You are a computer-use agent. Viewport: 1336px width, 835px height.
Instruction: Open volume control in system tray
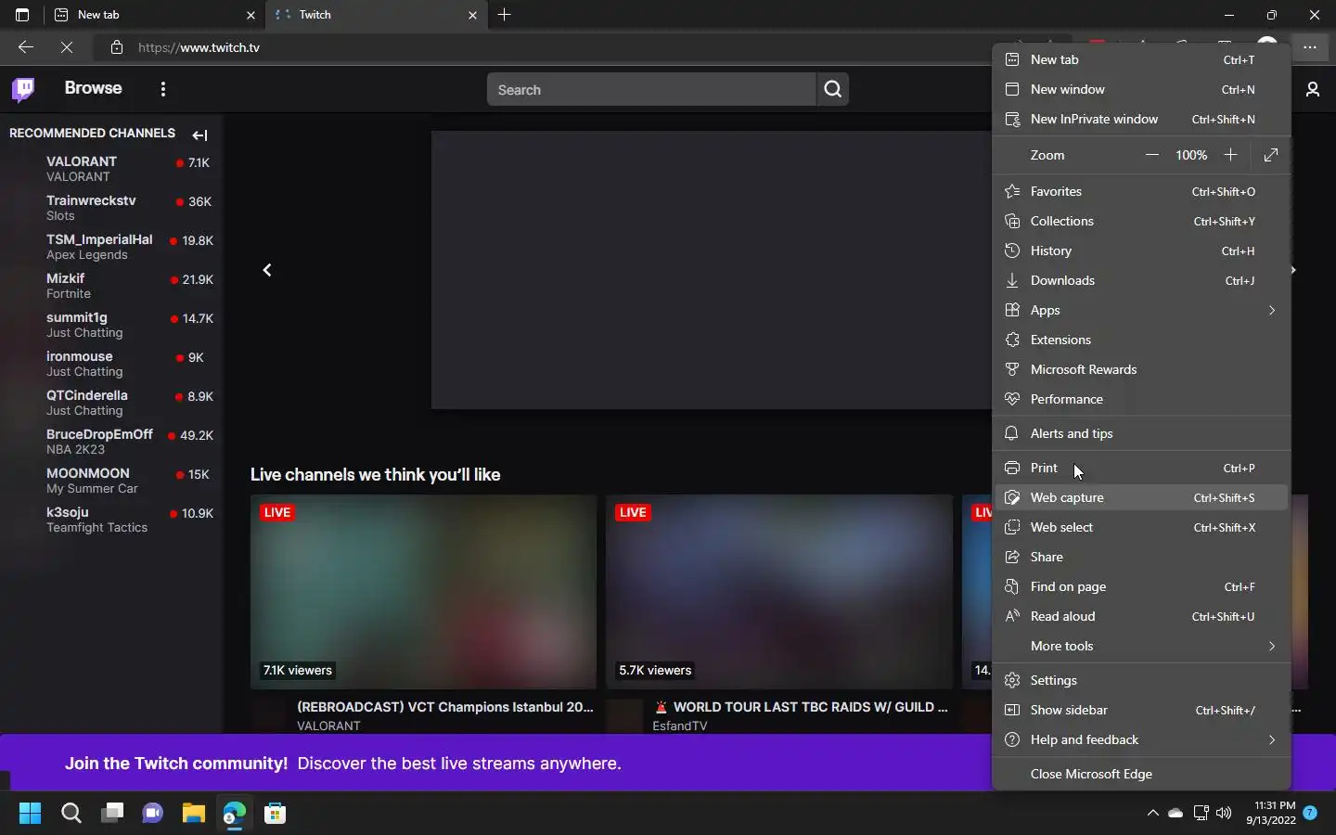(1224, 813)
